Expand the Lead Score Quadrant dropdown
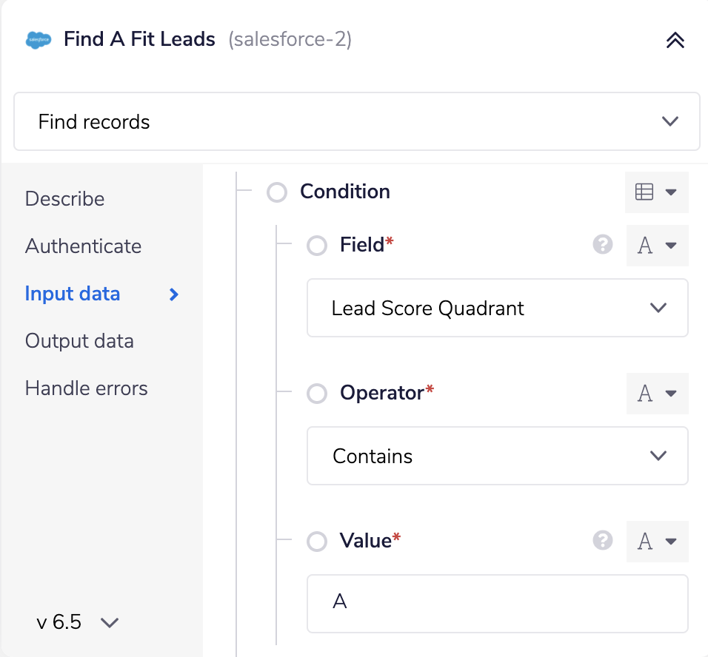The image size is (708, 657). (497, 308)
